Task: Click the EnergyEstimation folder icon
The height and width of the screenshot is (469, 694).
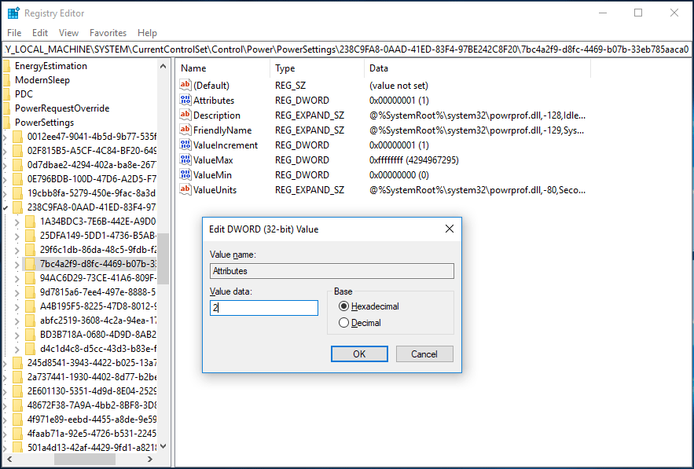Action: tap(6, 66)
